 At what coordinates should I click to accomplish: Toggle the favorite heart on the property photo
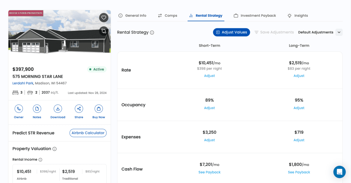coord(103,17)
